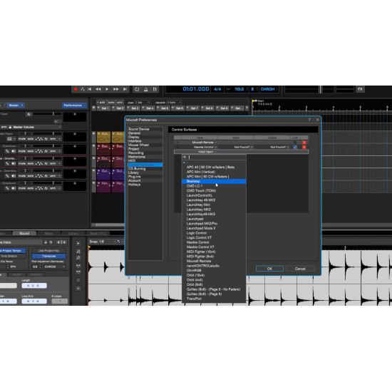The image size is (392, 392).
Task: Solo the Acoustic Piano track
Action: (x=31, y=139)
